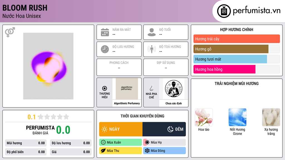
Task: Click the star badge icon above Thương hiệu
Action: tap(105, 88)
